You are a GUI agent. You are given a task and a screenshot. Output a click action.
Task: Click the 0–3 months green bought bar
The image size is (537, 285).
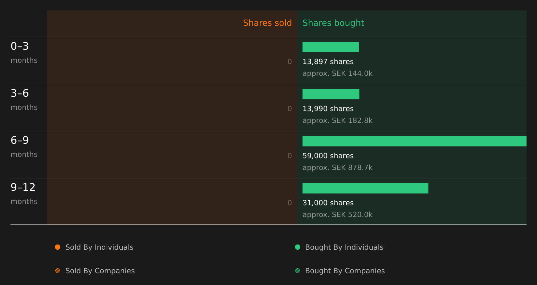331,47
